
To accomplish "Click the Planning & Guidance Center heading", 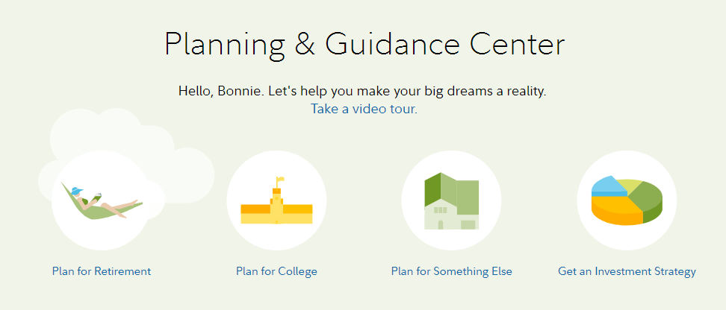I will click(364, 45).
